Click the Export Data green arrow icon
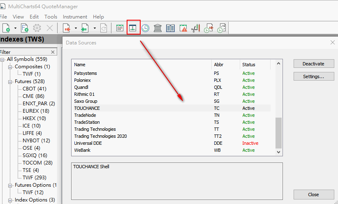The height and width of the screenshot is (204, 338). coord(85,28)
